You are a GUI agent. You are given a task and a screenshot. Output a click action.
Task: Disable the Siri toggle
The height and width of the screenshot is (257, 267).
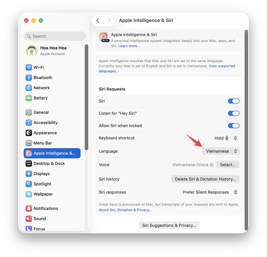[x=233, y=101]
